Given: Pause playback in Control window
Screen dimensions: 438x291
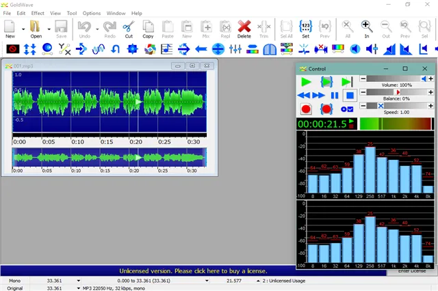Looking at the screenshot, I should point(335,95).
